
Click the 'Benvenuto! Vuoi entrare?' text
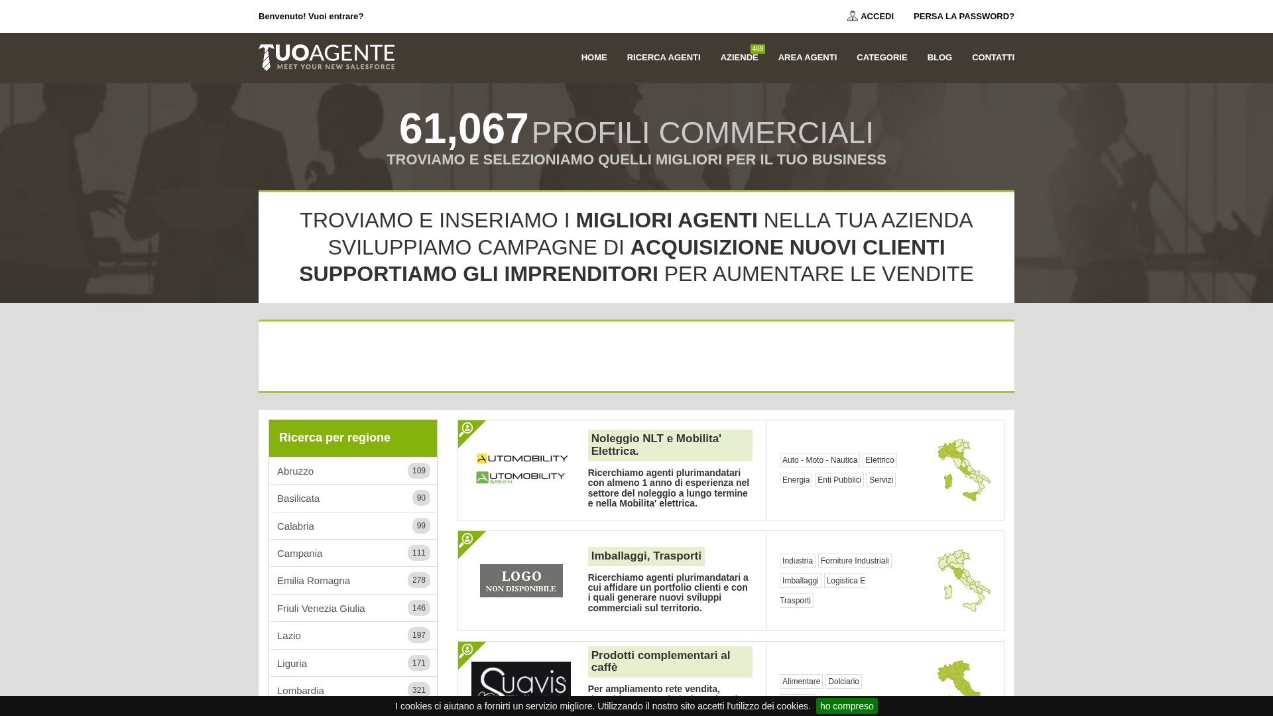[x=311, y=17]
